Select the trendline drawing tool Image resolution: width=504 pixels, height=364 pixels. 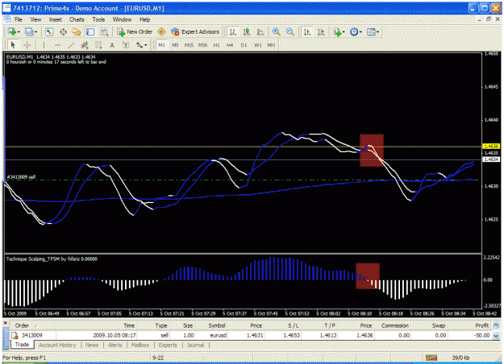[71, 45]
